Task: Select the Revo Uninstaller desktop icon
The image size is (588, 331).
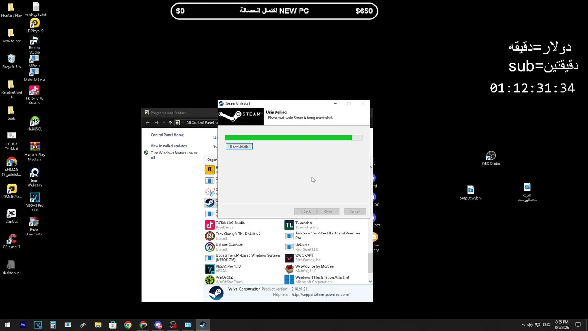Action: [x=34, y=227]
